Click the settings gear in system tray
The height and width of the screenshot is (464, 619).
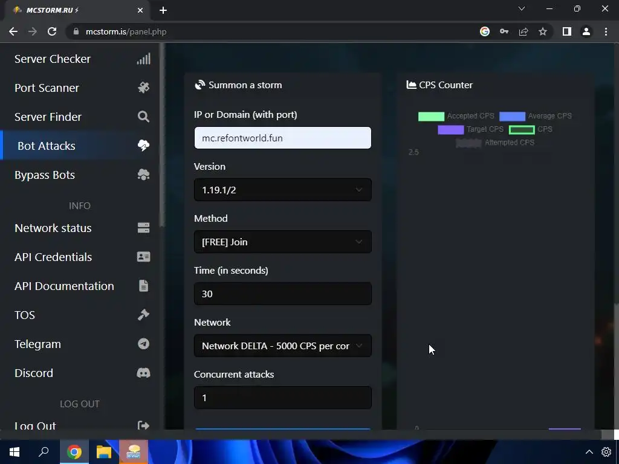pyautogui.click(x=606, y=452)
